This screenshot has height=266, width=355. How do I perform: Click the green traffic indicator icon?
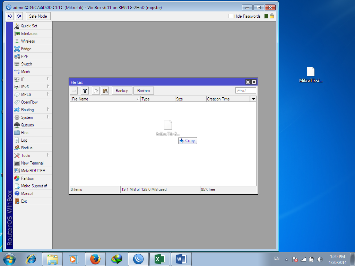[266, 16]
